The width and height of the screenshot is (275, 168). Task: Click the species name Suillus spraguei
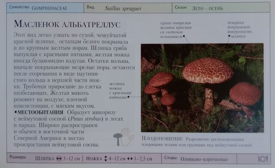point(123,9)
